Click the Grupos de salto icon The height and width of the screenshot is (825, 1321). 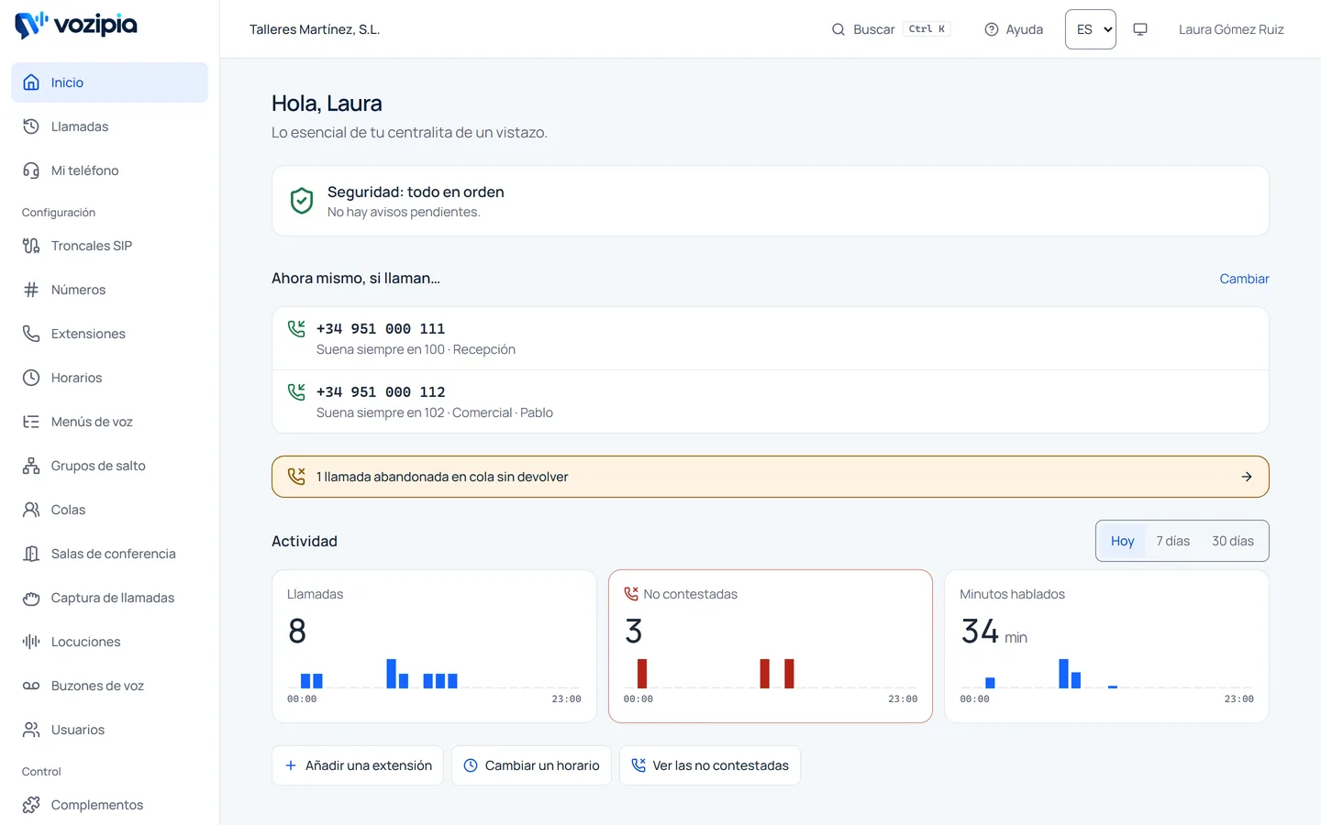click(31, 466)
